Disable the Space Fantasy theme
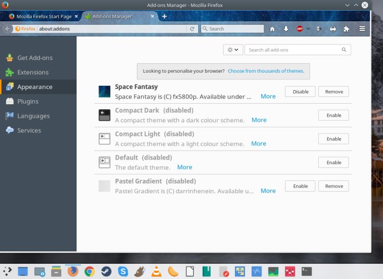The width and height of the screenshot is (383, 279). click(300, 92)
